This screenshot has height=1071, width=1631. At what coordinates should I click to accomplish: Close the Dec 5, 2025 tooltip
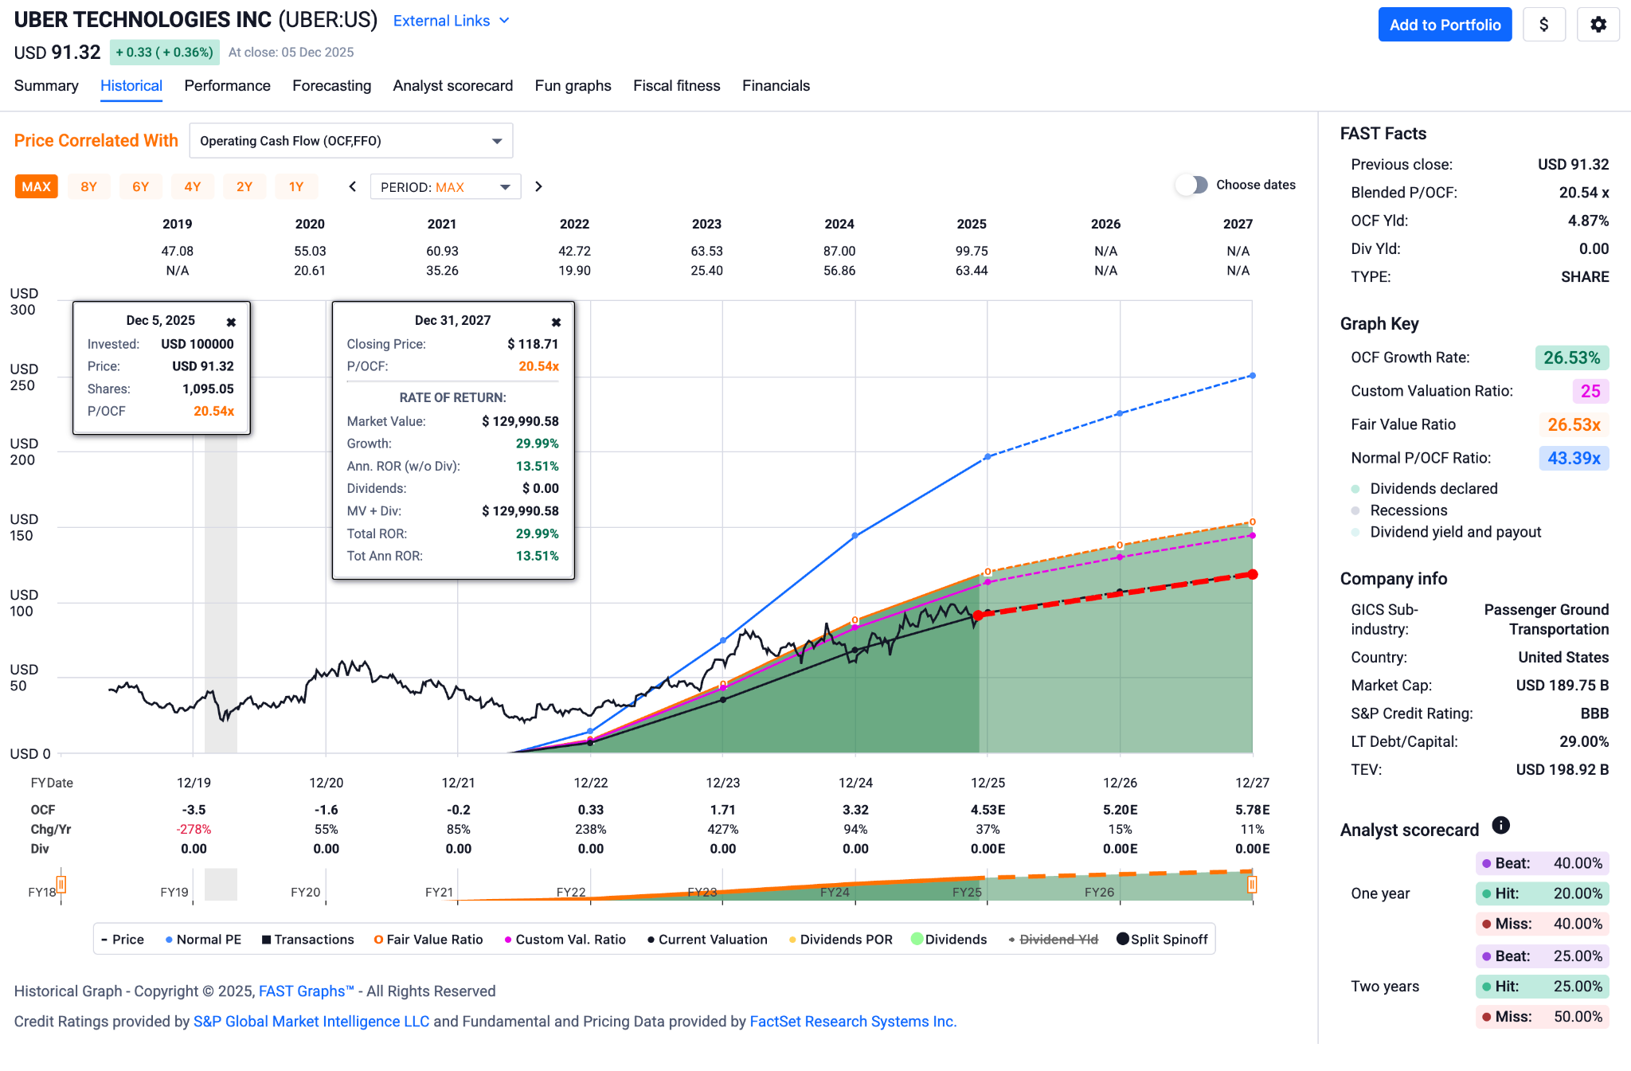click(231, 322)
